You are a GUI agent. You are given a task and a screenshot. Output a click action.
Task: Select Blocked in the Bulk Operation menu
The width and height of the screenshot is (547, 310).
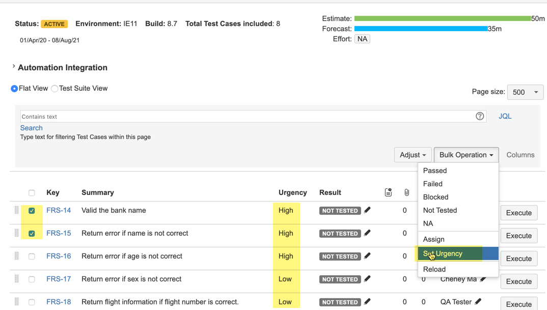435,197
